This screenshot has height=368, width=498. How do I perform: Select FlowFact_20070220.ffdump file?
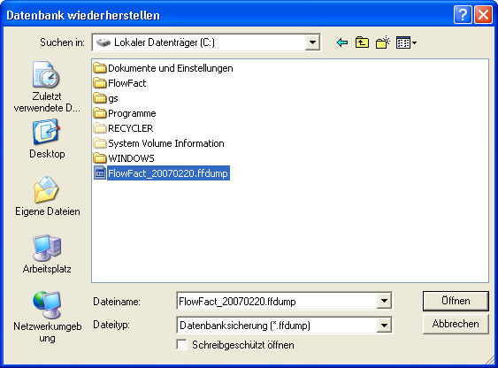[161, 173]
